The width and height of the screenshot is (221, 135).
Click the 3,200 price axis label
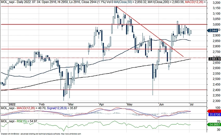217,3
